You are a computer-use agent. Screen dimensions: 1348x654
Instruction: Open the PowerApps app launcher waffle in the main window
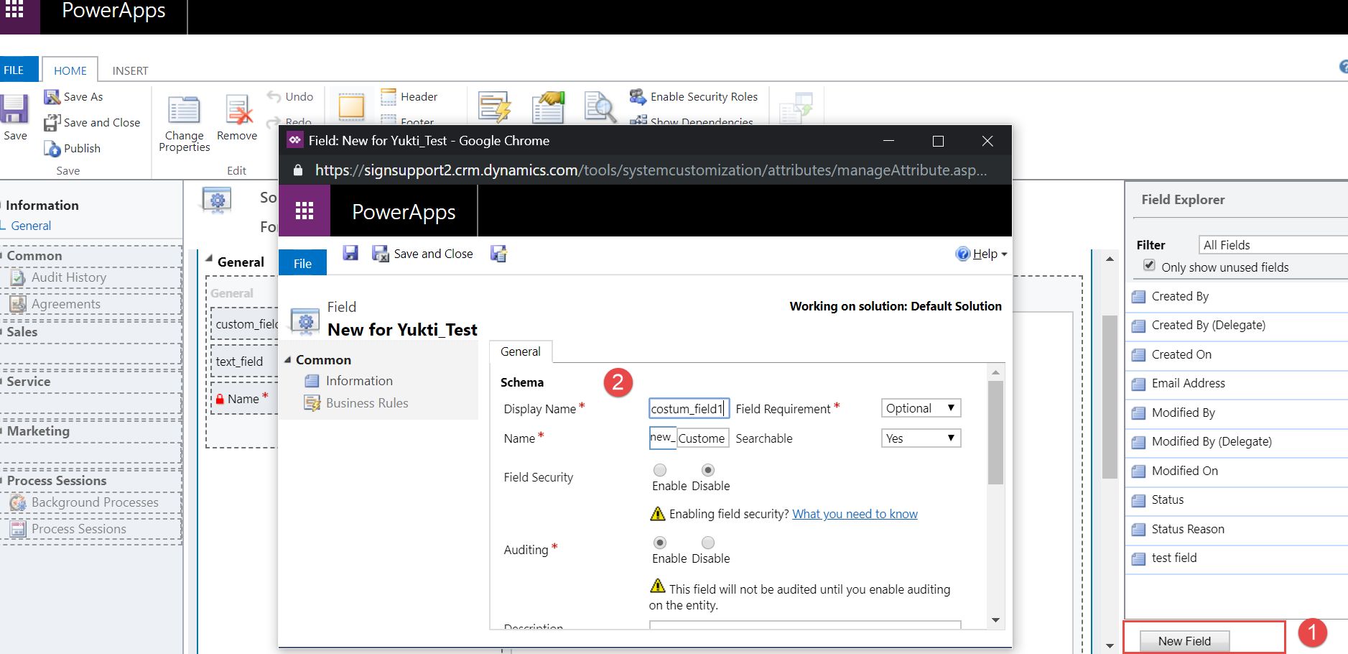(14, 10)
